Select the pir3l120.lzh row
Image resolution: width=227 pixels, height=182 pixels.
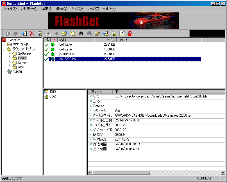[x=122, y=54]
